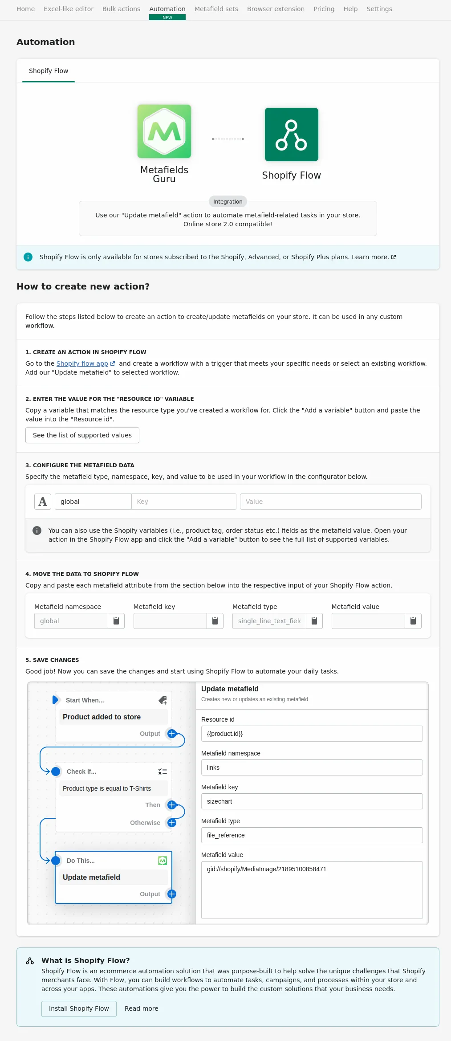
Task: Click the Resource id field with {{product.id}}
Action: pos(312,734)
